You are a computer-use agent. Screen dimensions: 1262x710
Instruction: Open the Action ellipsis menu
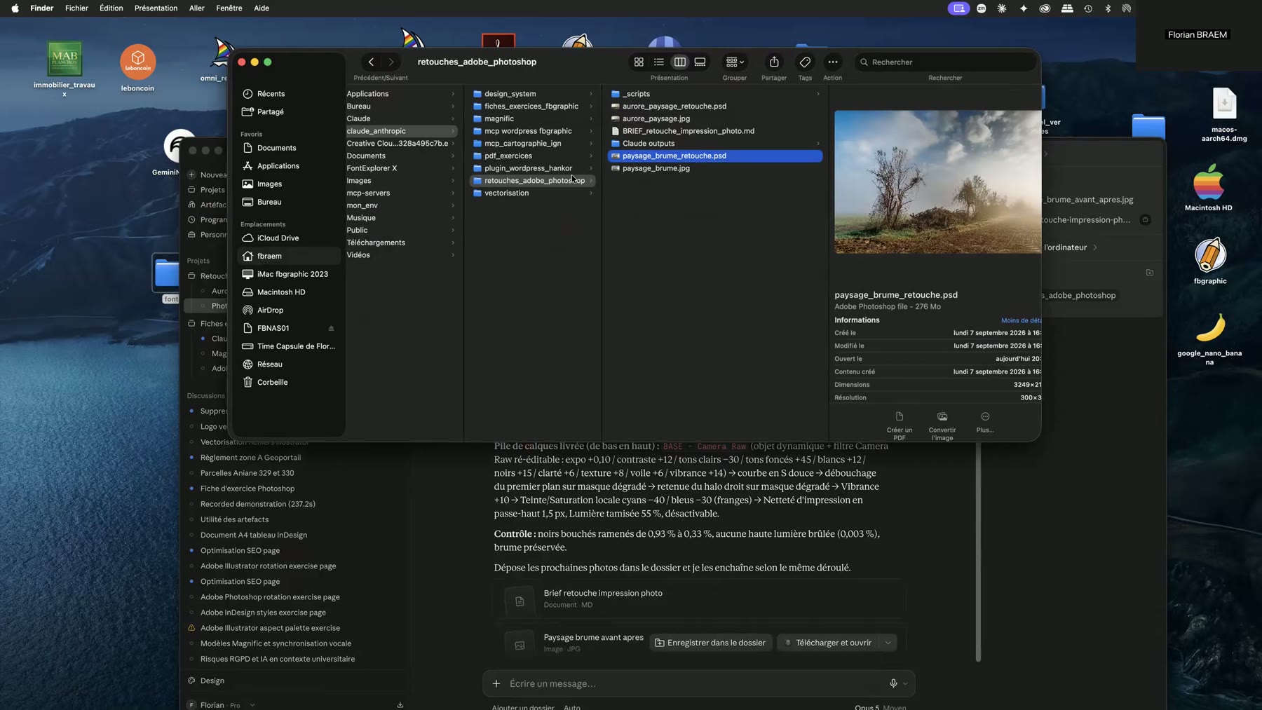pos(833,62)
